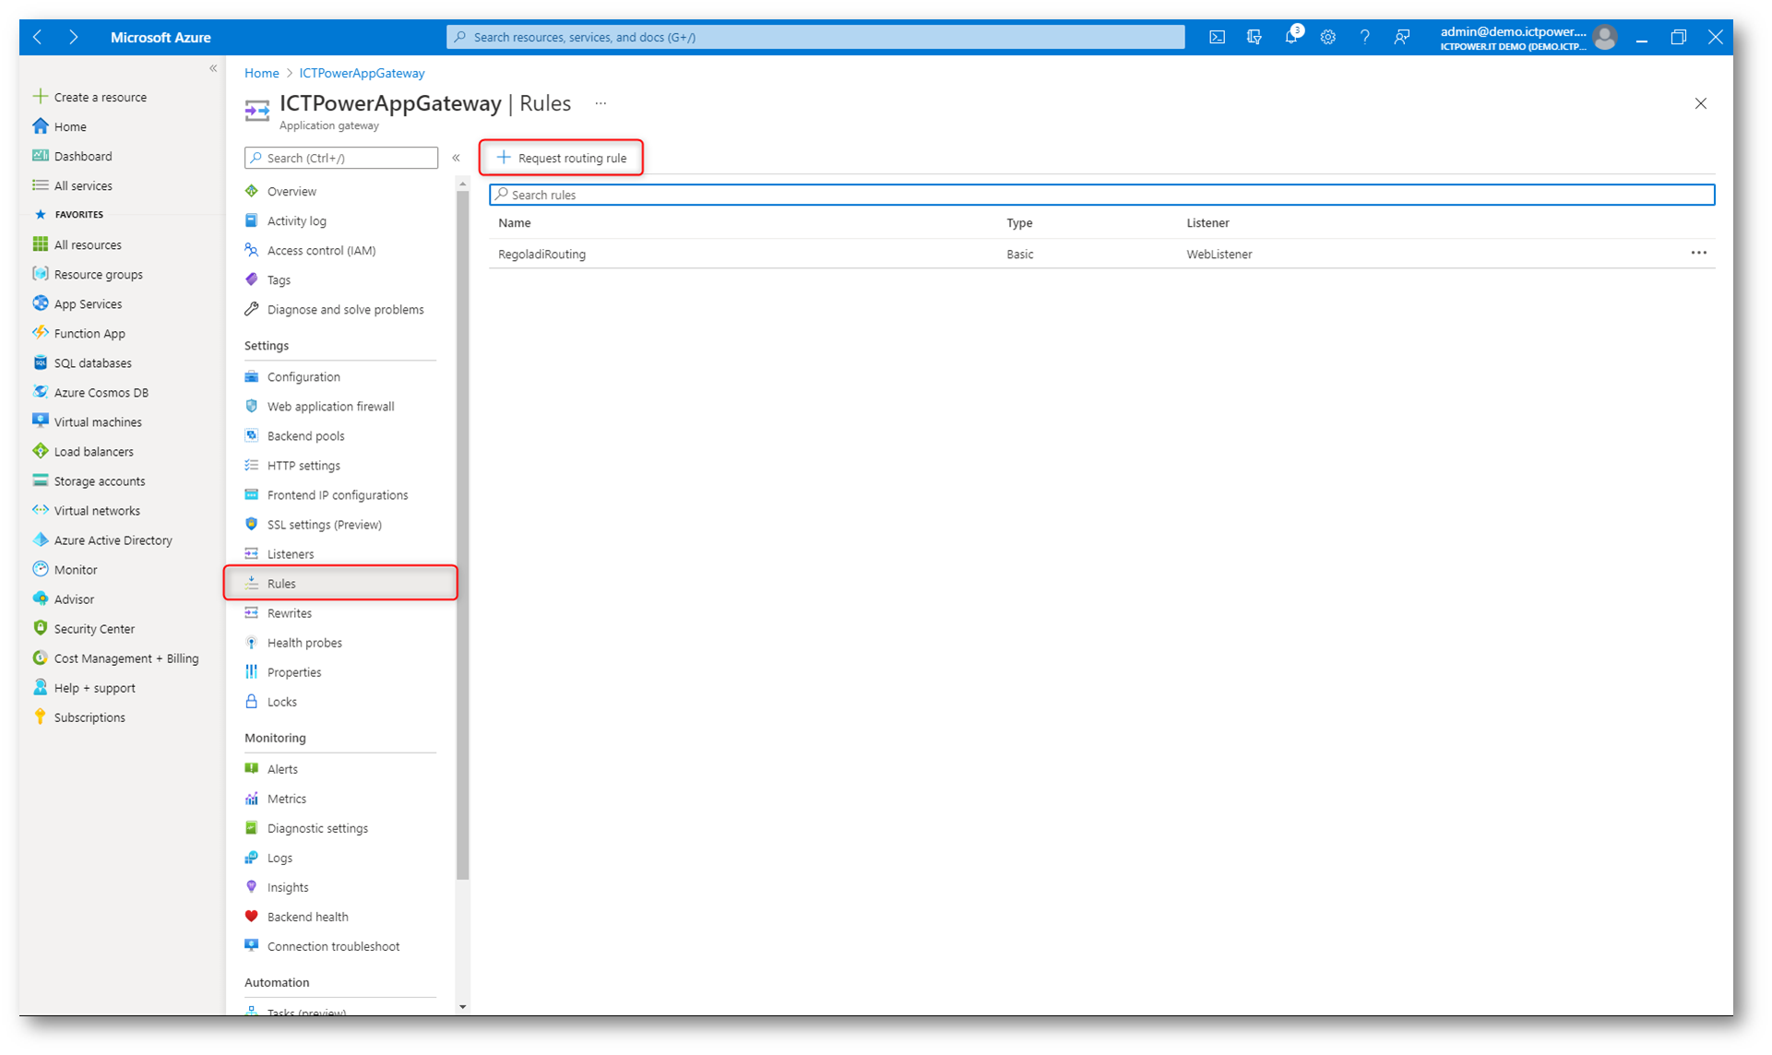This screenshot has height=1055, width=1772.
Task: Focus the Search rules field
Action: pyautogui.click(x=1101, y=195)
